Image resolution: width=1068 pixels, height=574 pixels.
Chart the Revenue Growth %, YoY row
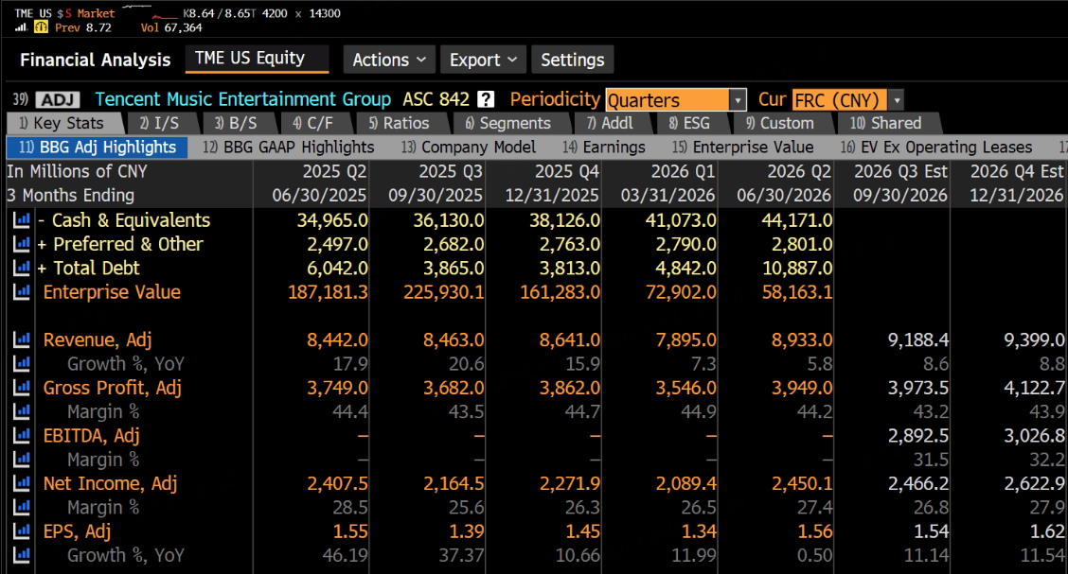[x=22, y=363]
